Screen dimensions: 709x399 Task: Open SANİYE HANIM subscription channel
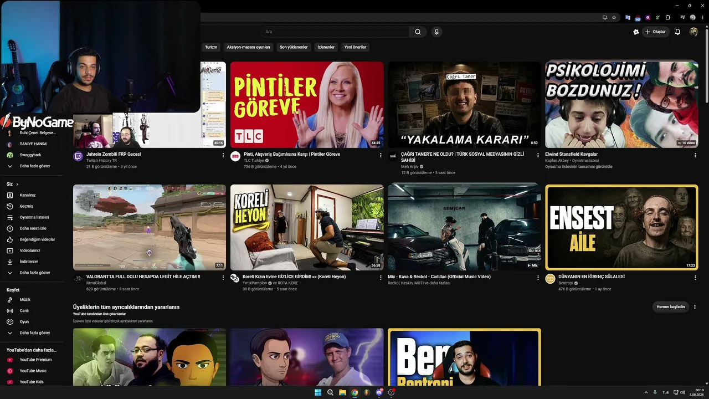(x=32, y=144)
